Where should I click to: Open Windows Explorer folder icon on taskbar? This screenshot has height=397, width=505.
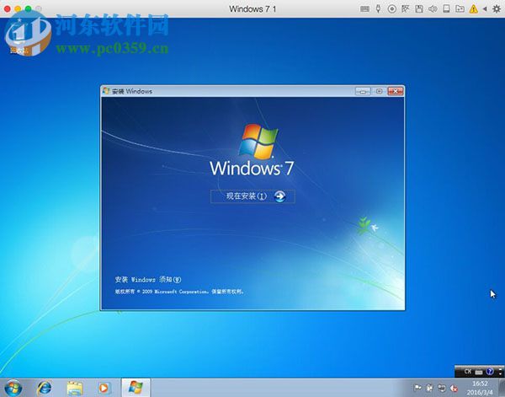click(x=75, y=388)
